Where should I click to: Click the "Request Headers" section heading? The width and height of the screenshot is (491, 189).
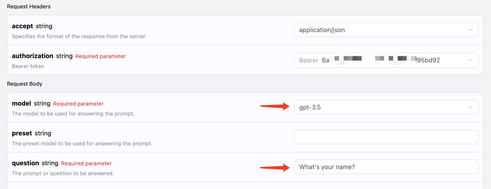(29, 7)
